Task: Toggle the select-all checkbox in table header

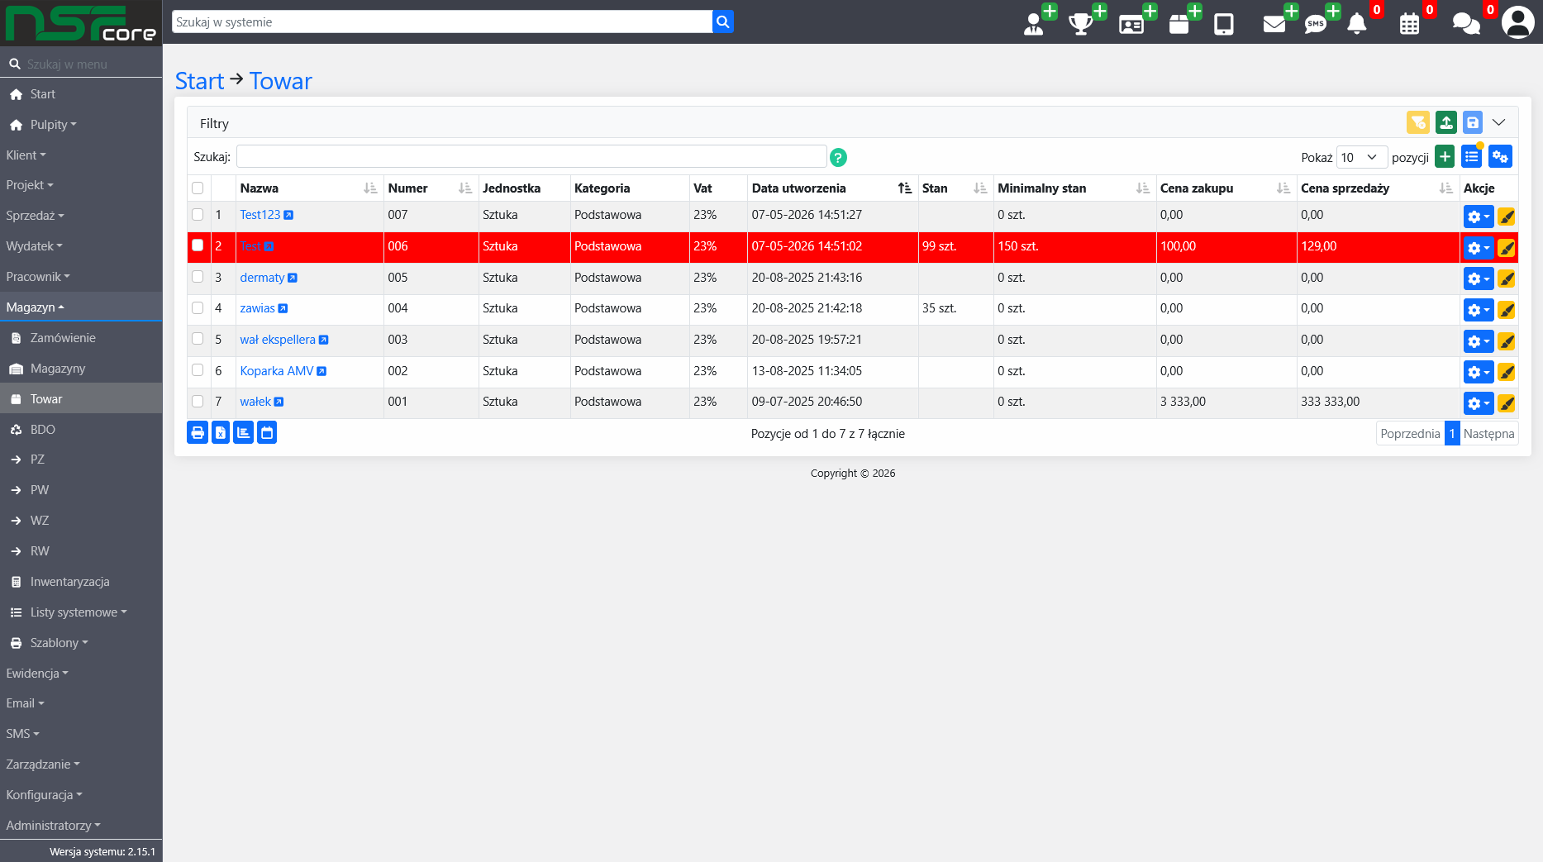Action: [x=198, y=188]
